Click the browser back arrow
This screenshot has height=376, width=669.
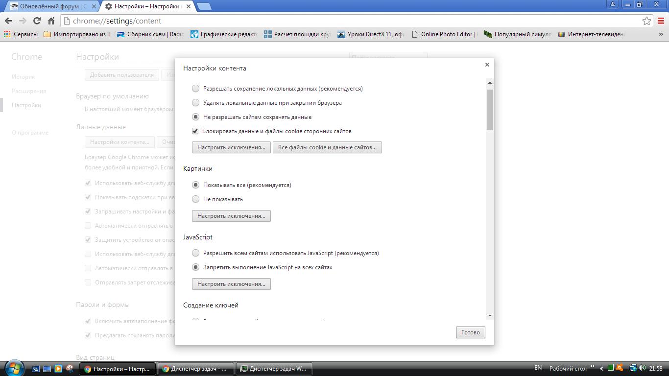click(8, 21)
